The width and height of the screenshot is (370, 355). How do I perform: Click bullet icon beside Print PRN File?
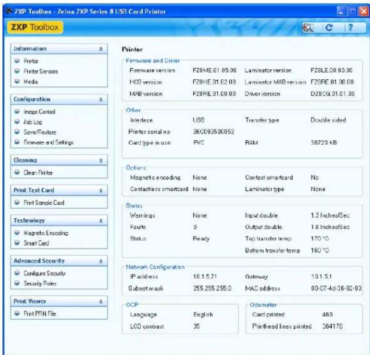(17, 313)
